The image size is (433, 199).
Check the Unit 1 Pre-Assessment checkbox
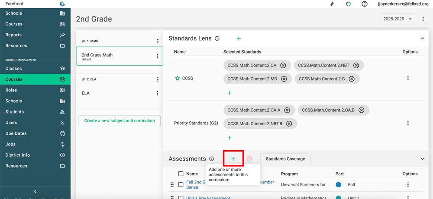(x=181, y=198)
